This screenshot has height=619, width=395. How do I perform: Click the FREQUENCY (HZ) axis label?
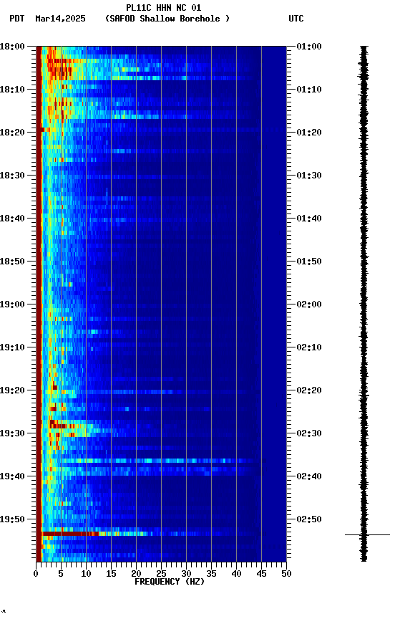[170, 582]
